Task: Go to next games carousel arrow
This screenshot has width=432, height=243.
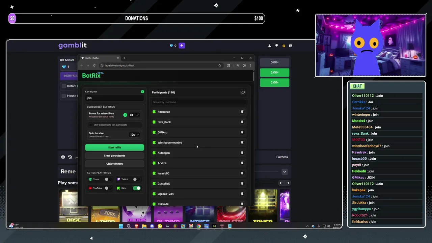Action: point(288,183)
